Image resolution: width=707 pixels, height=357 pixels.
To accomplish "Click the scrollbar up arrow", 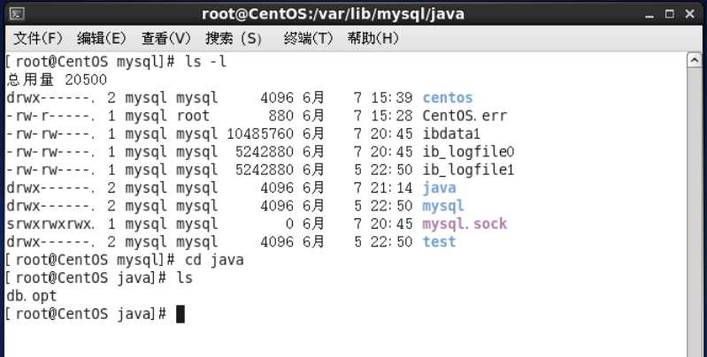I will click(695, 60).
